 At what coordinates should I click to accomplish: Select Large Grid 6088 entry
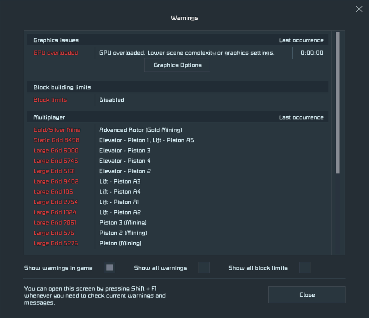[x=56, y=151]
